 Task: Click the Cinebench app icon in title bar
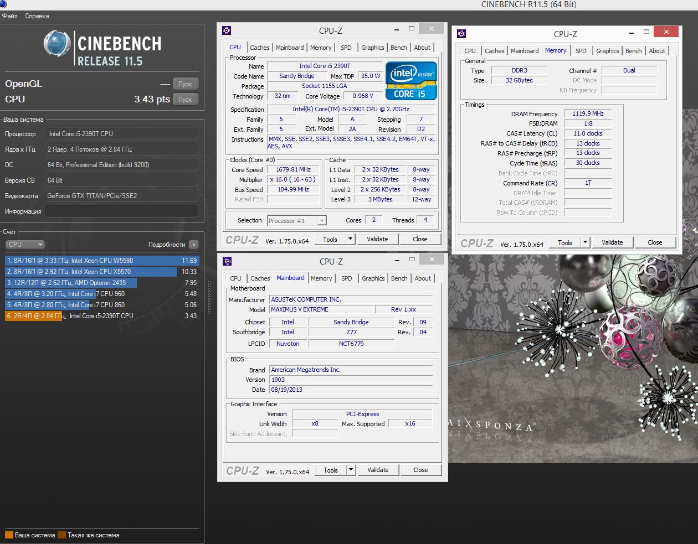pos(3,4)
